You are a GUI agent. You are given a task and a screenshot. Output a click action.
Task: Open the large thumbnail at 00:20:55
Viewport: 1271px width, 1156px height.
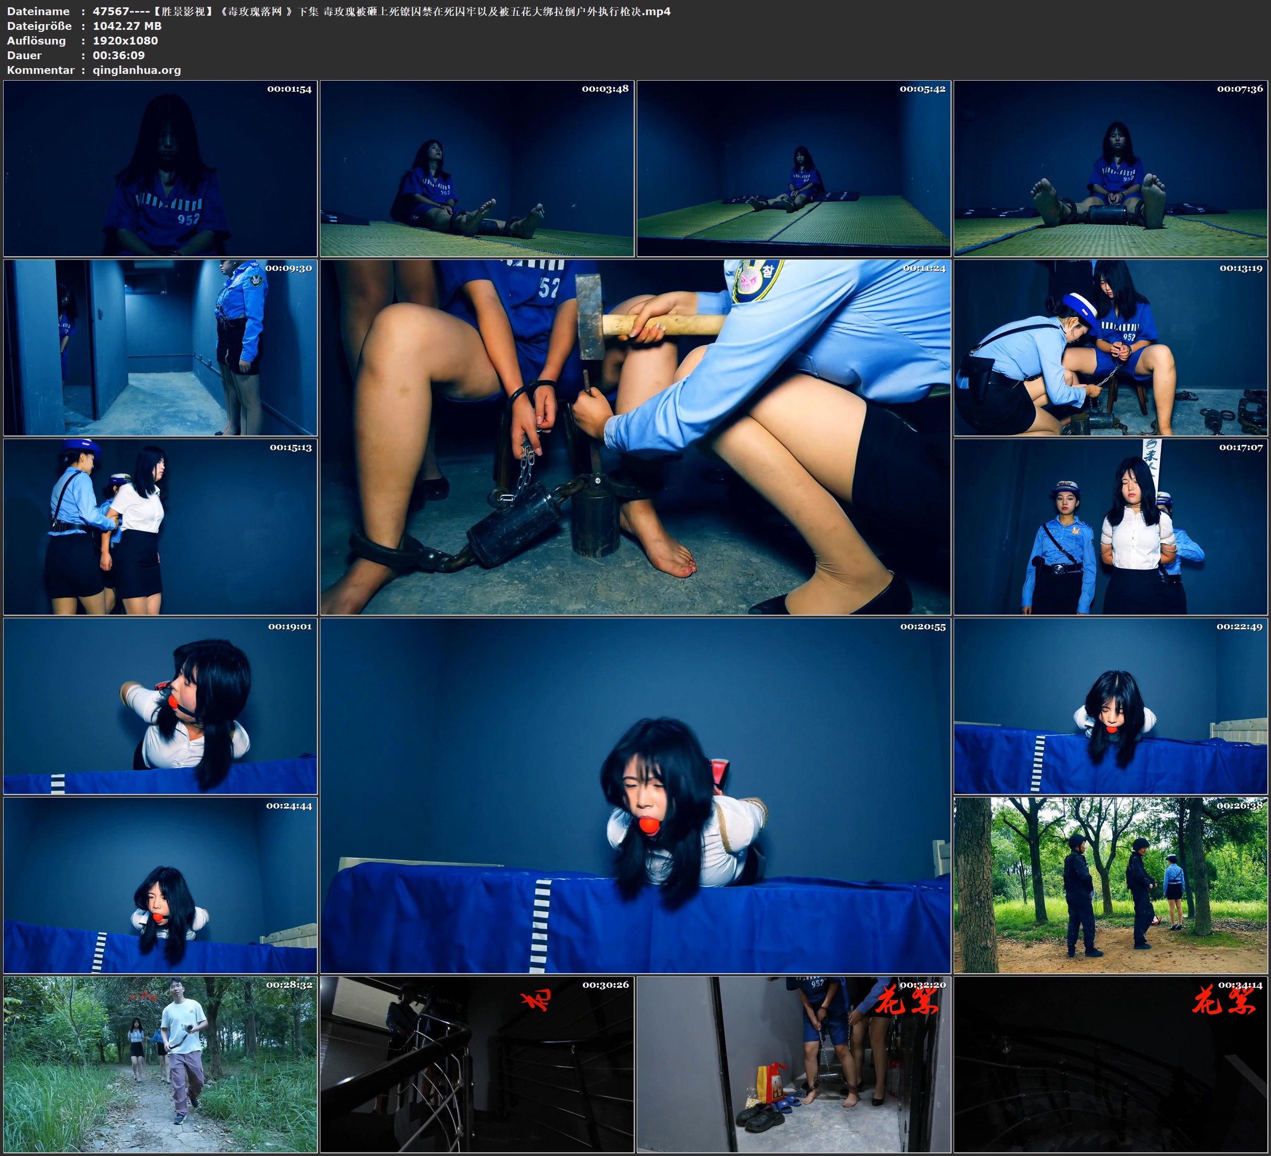pyautogui.click(x=635, y=795)
